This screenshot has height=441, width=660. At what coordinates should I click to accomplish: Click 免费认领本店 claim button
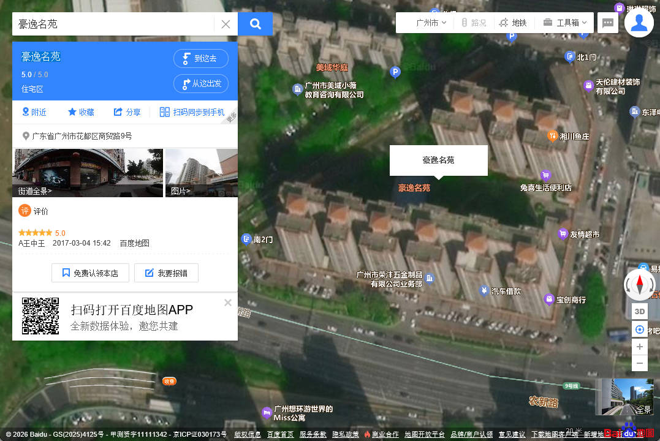(89, 273)
